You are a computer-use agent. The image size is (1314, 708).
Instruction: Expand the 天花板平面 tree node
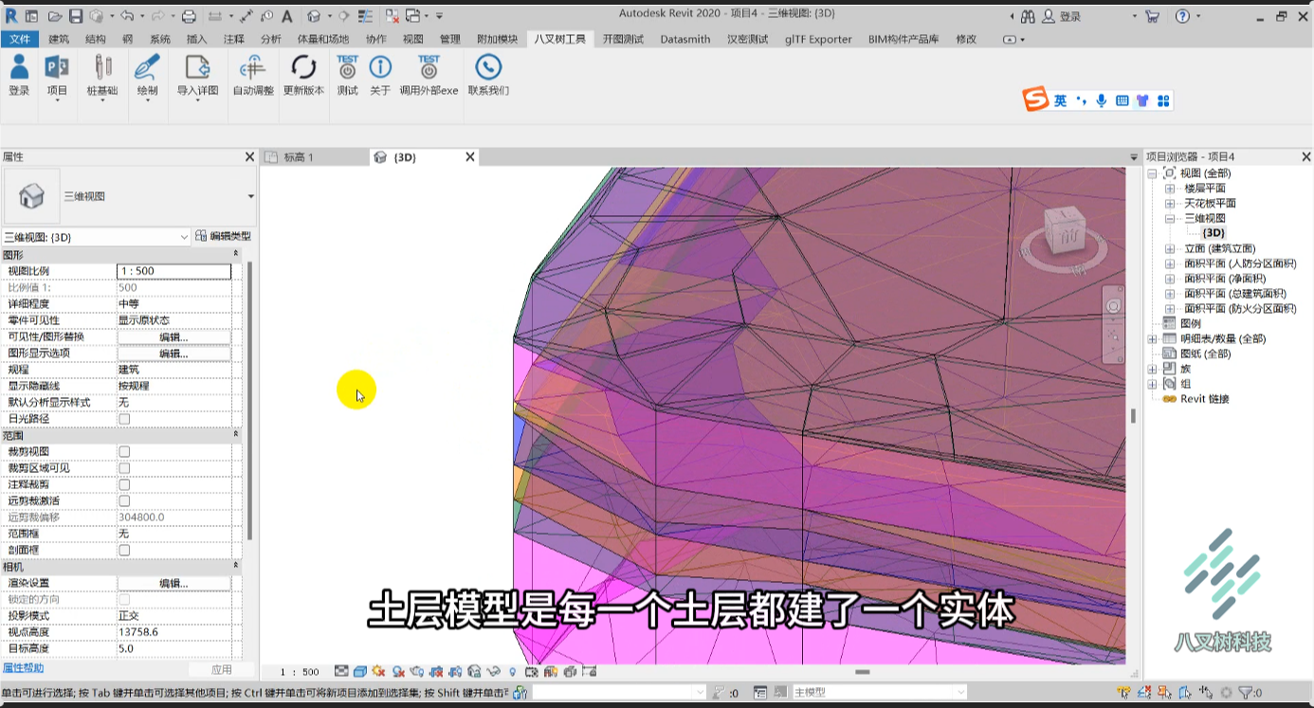[1169, 204]
